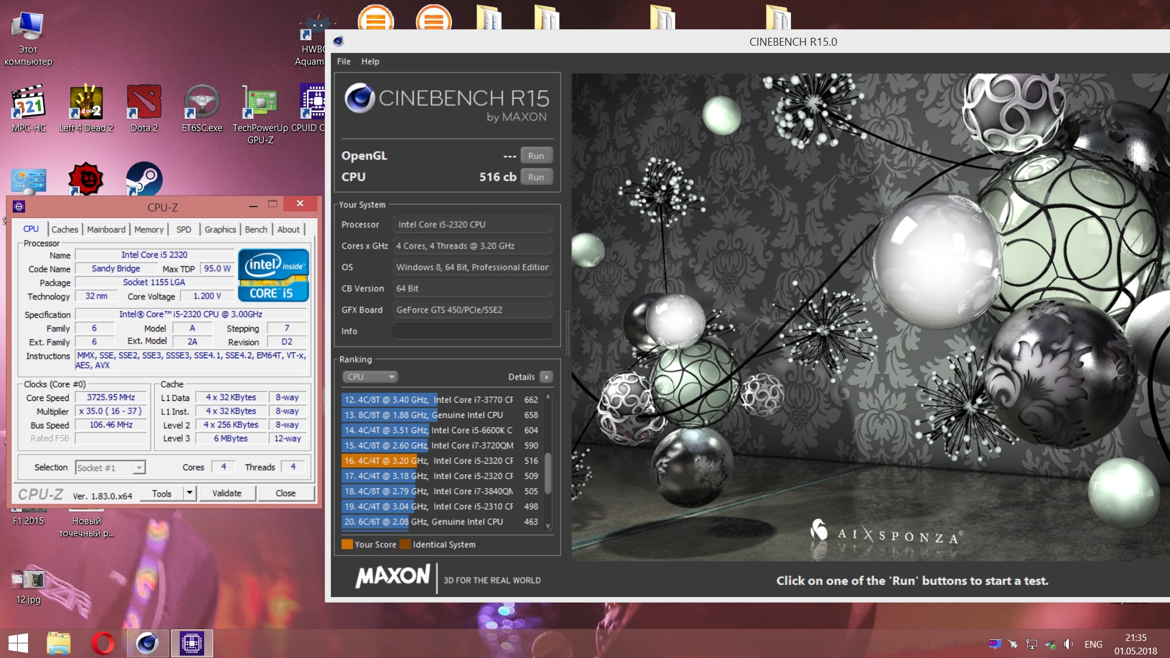Click the Identical System legend swatch
This screenshot has width=1170, height=658.
coord(405,544)
